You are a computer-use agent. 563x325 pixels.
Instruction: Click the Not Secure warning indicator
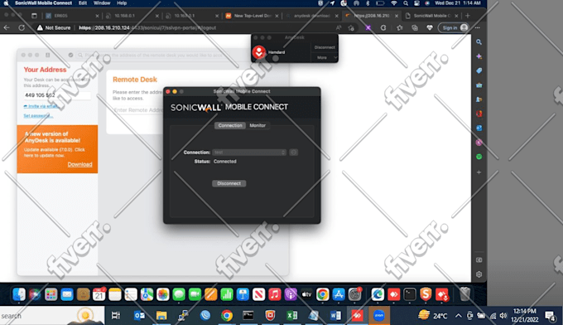tap(54, 27)
